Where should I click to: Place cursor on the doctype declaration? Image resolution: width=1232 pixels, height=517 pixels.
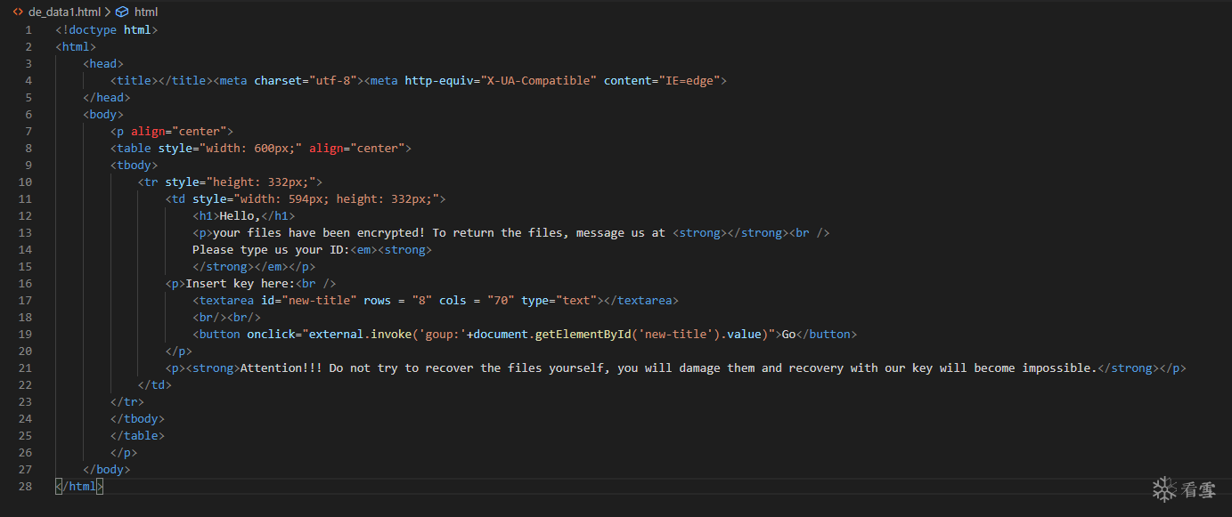[x=106, y=29]
